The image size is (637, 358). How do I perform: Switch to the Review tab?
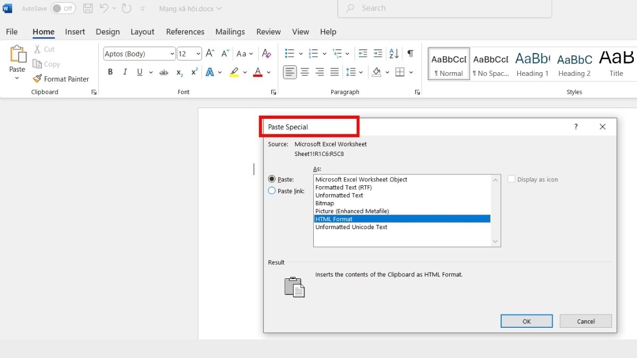269,32
